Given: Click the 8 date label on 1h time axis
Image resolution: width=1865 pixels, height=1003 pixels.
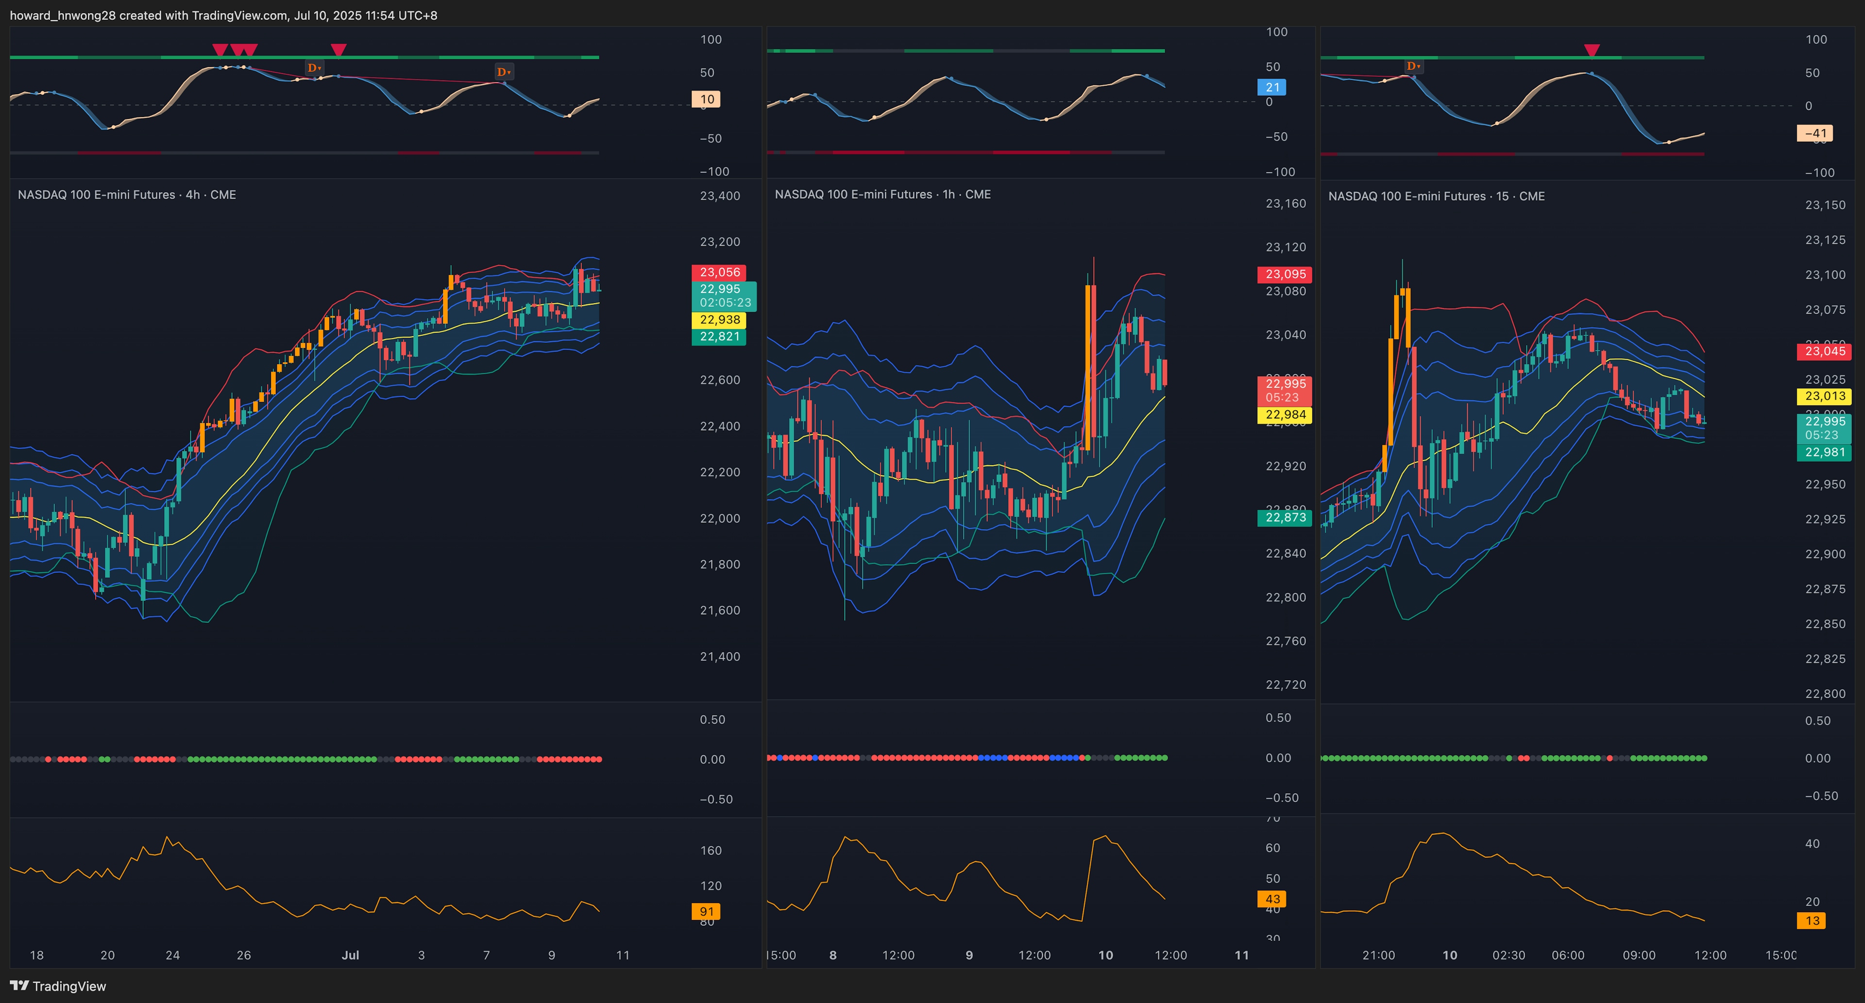Looking at the screenshot, I should 832,955.
